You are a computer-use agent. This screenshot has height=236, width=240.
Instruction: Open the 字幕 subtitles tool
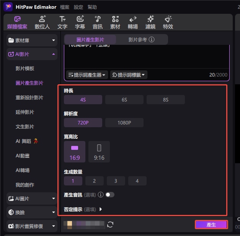point(80,22)
